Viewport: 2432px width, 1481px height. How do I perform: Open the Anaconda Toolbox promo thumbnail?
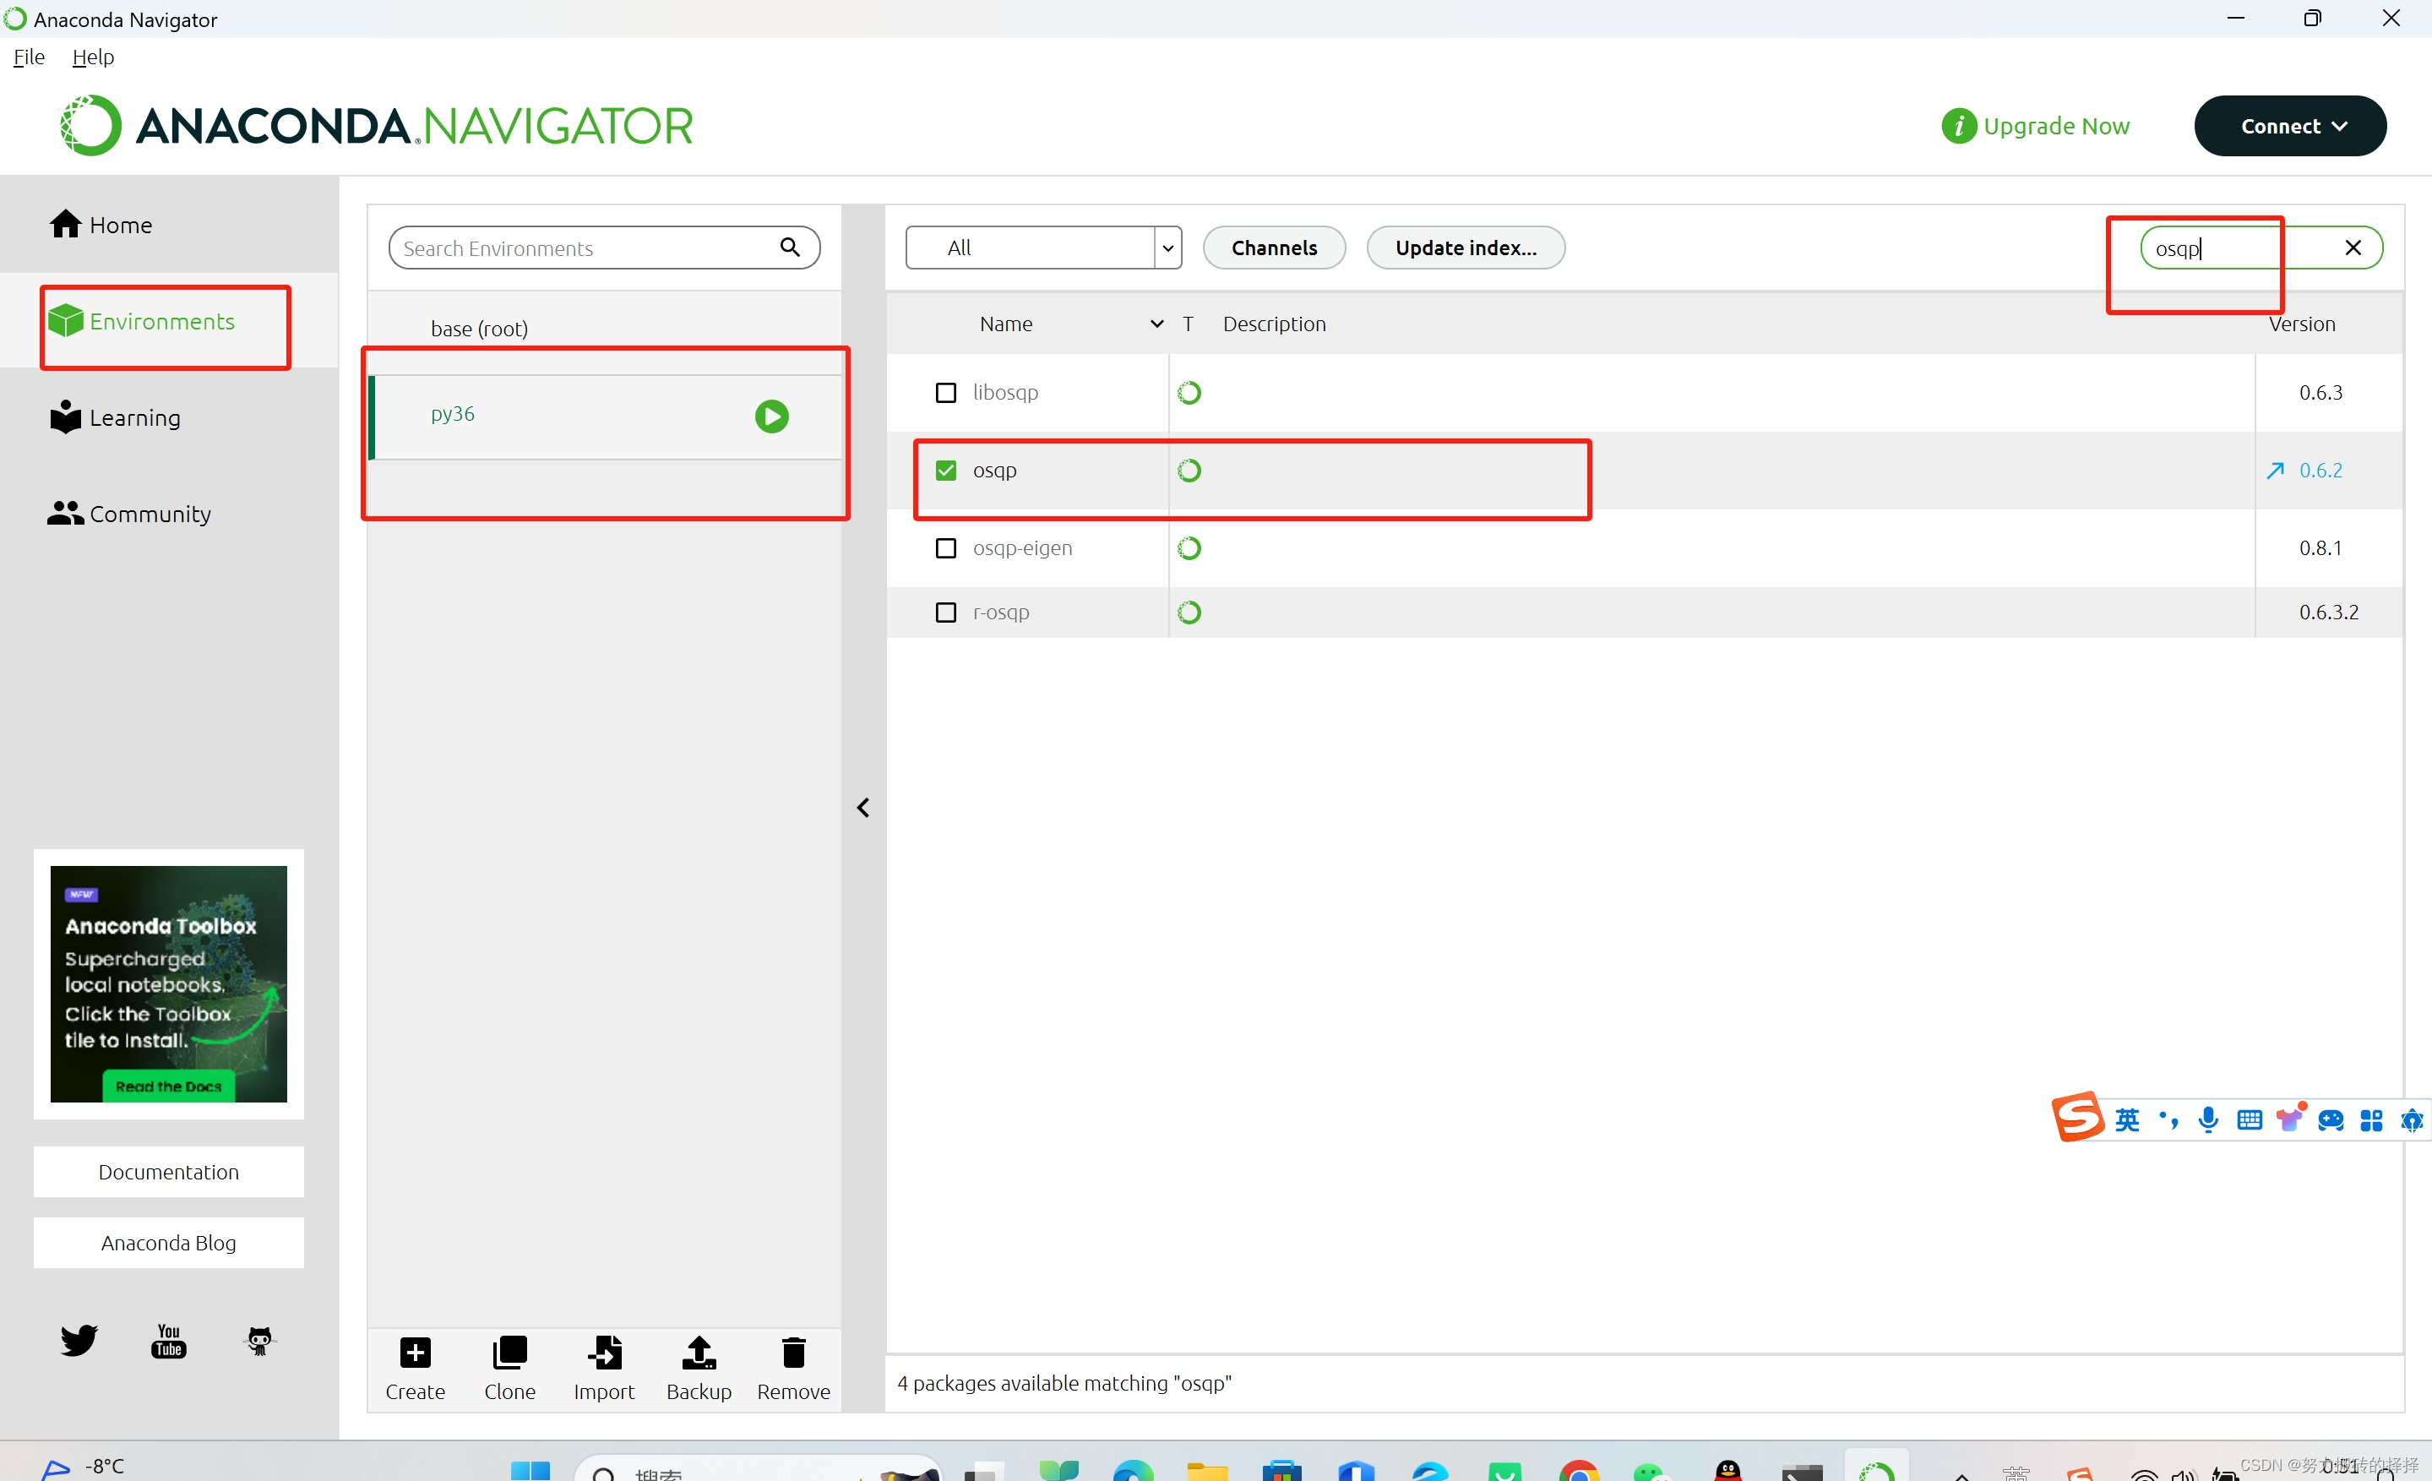(x=169, y=984)
